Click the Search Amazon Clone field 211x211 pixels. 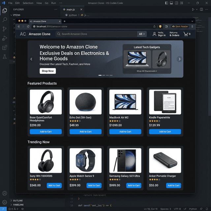click(97, 34)
